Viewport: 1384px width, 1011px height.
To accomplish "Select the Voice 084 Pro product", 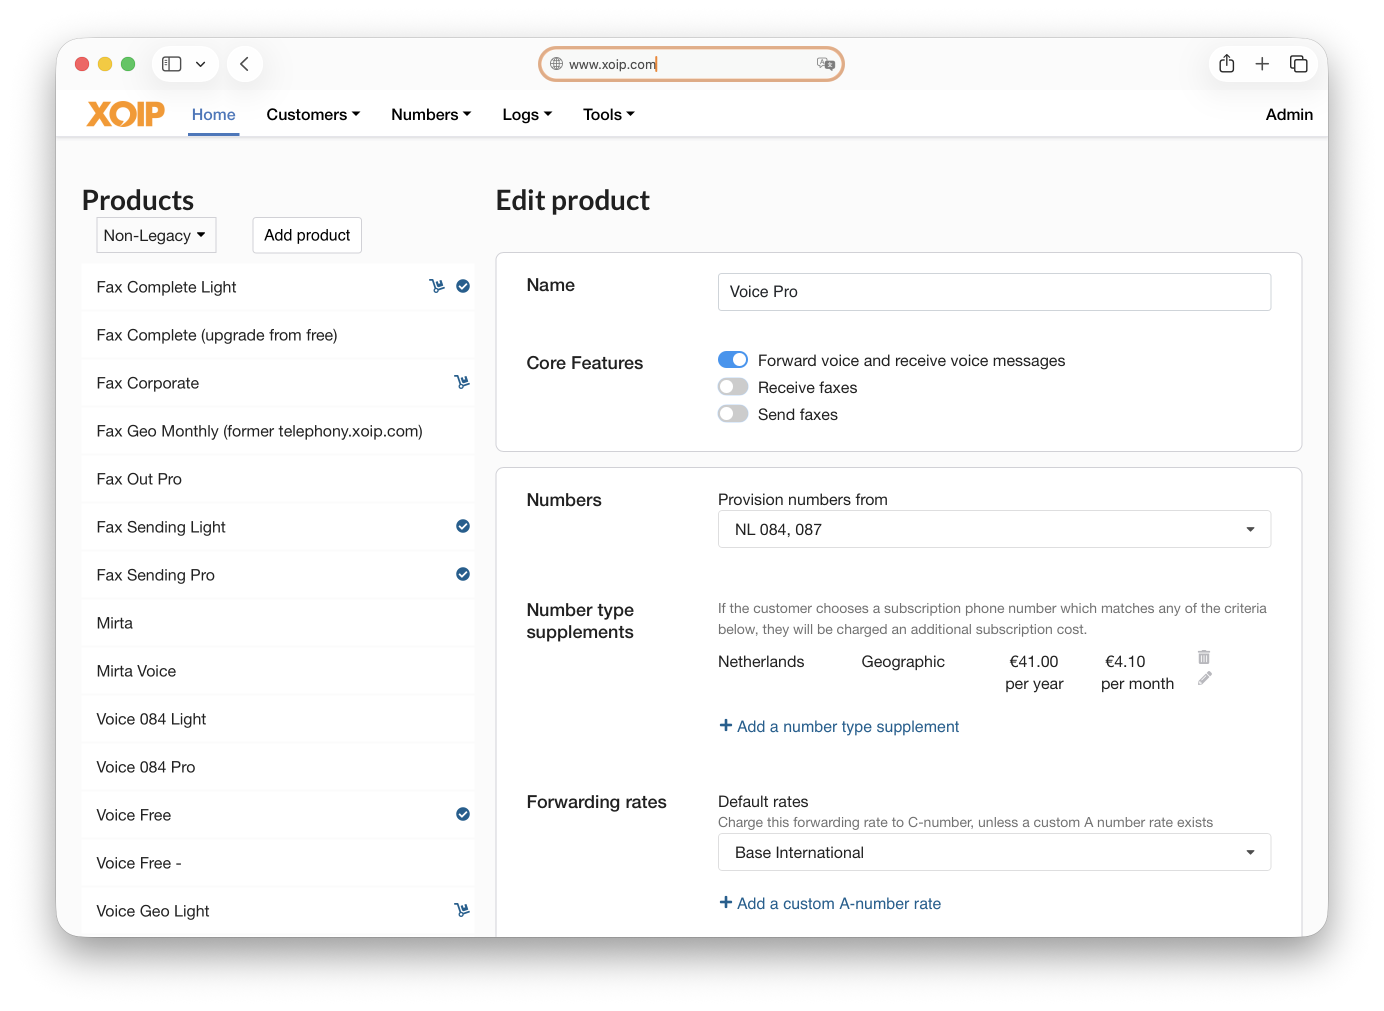I will pyautogui.click(x=278, y=767).
